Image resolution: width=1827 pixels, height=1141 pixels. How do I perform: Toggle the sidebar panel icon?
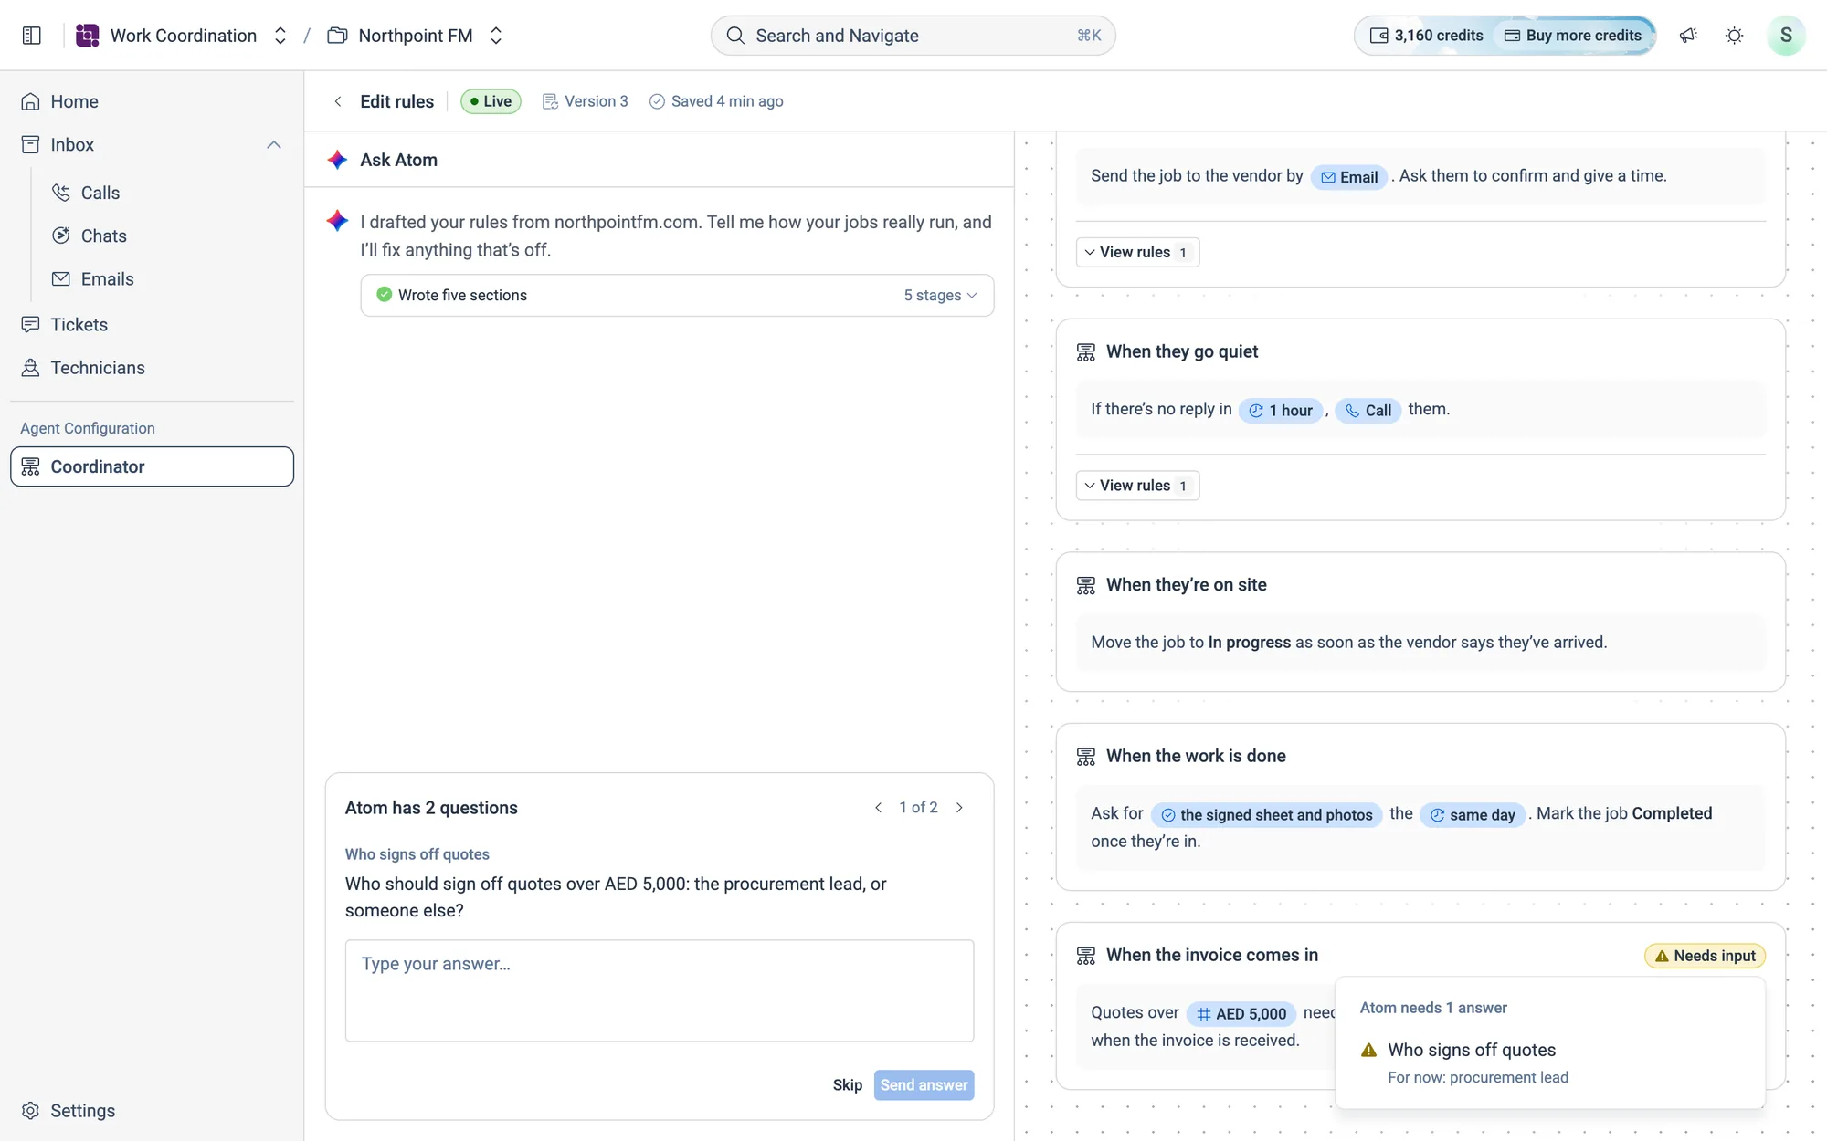[x=32, y=36]
